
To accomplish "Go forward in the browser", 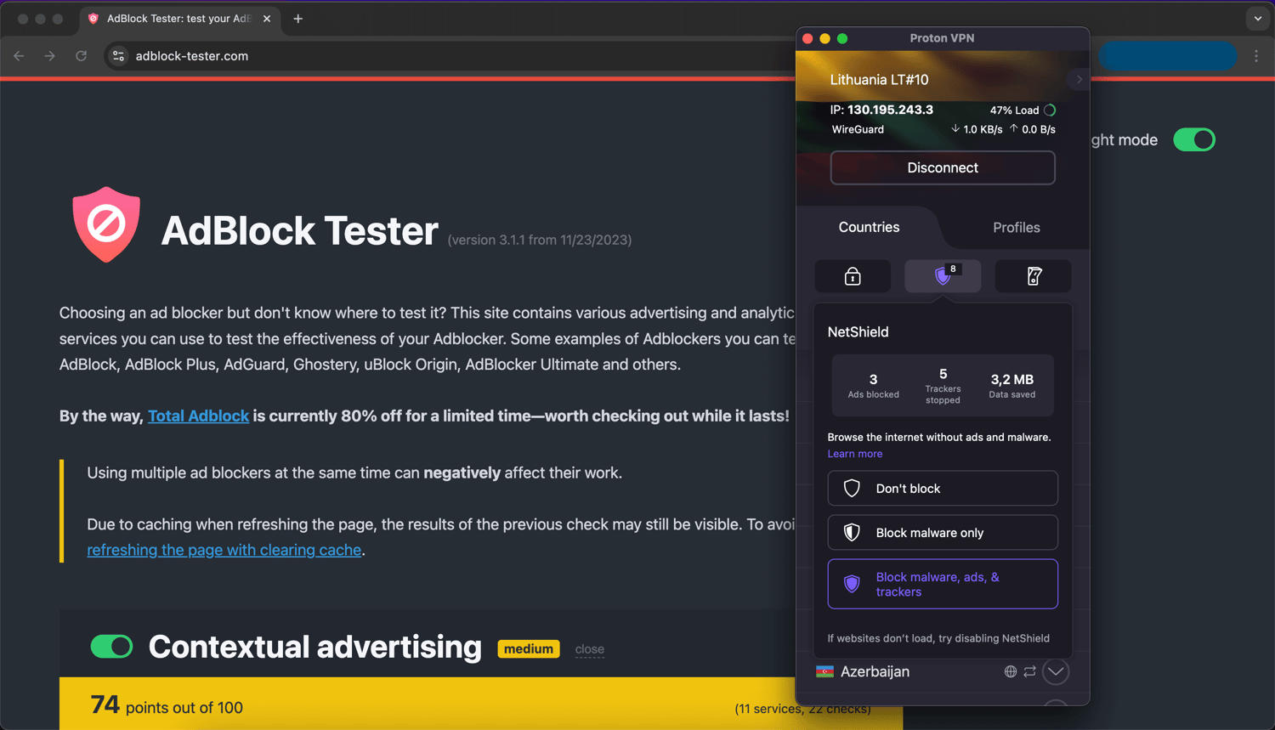I will coord(50,56).
